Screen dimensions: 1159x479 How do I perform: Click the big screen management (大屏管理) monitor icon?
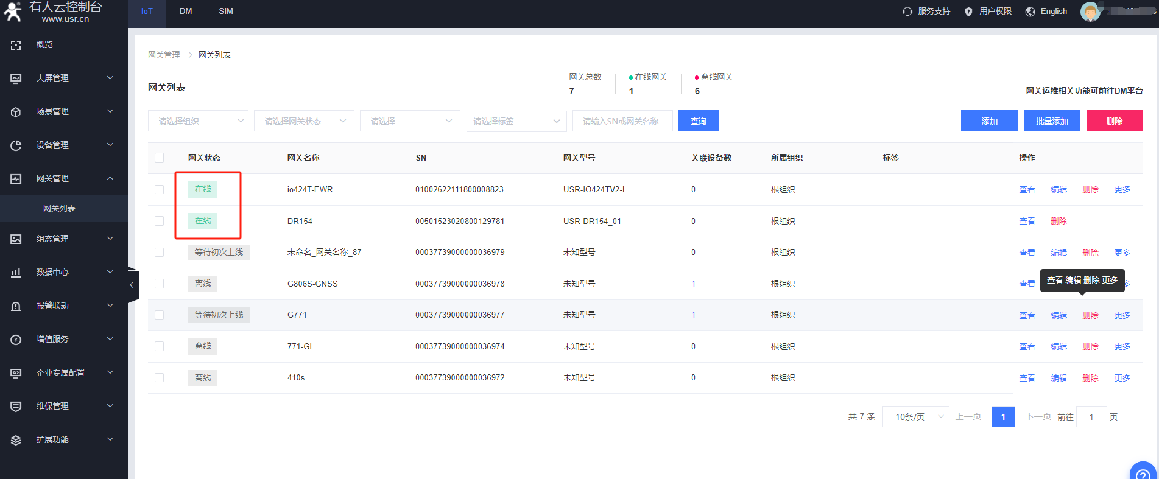tap(16, 79)
